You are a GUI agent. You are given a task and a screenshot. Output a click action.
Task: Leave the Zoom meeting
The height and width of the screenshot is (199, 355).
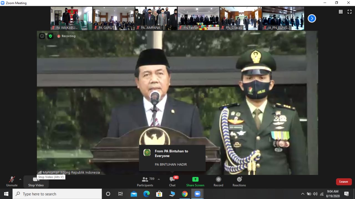coord(344,182)
